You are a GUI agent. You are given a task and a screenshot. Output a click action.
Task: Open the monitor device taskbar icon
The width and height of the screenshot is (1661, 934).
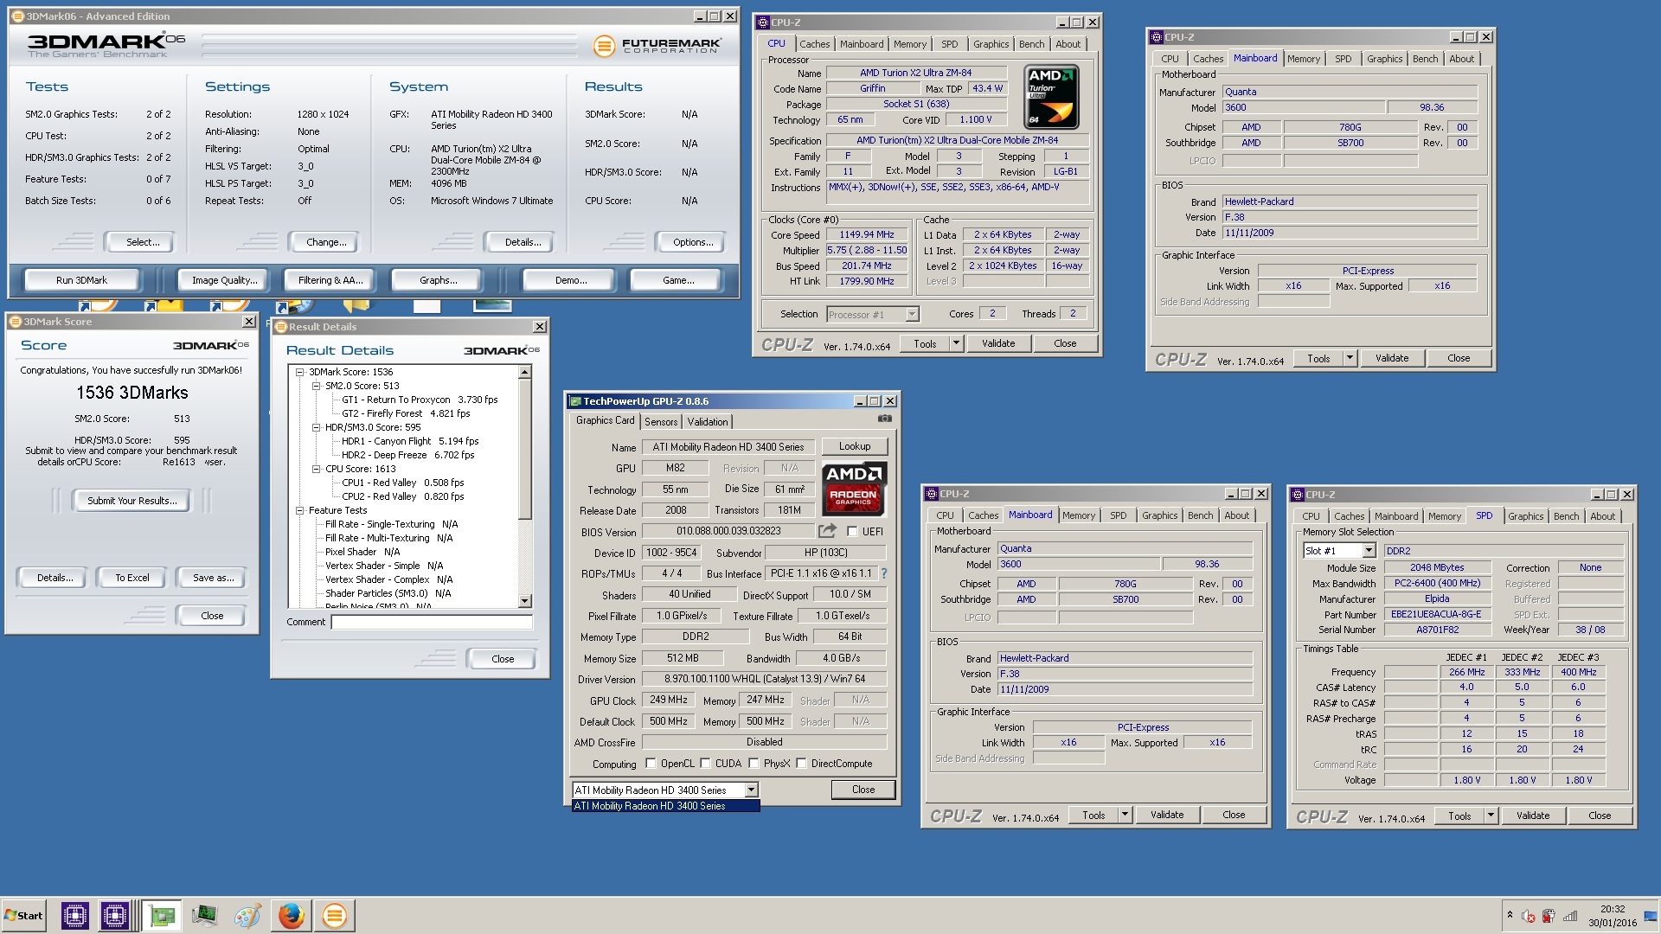pos(204,915)
